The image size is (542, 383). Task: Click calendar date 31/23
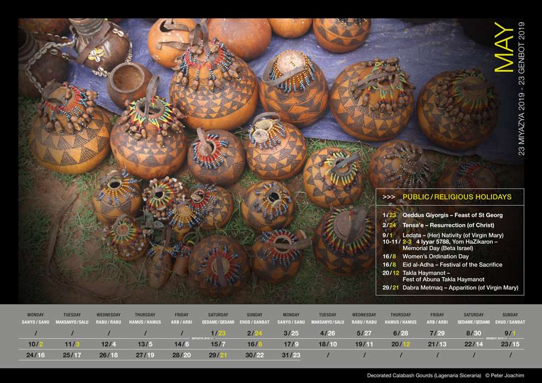(291, 355)
